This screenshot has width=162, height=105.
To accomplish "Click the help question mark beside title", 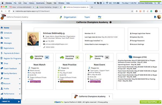I will point(110,22).
